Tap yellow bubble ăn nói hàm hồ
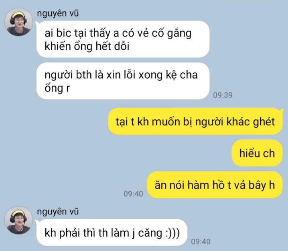 pyautogui.click(x=215, y=185)
